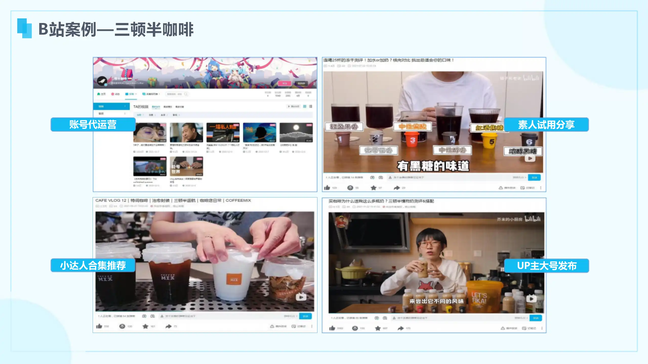Toggle danmaku display under the plant milk review video
Image resolution: width=648 pixels, height=364 pixels.
(377, 318)
